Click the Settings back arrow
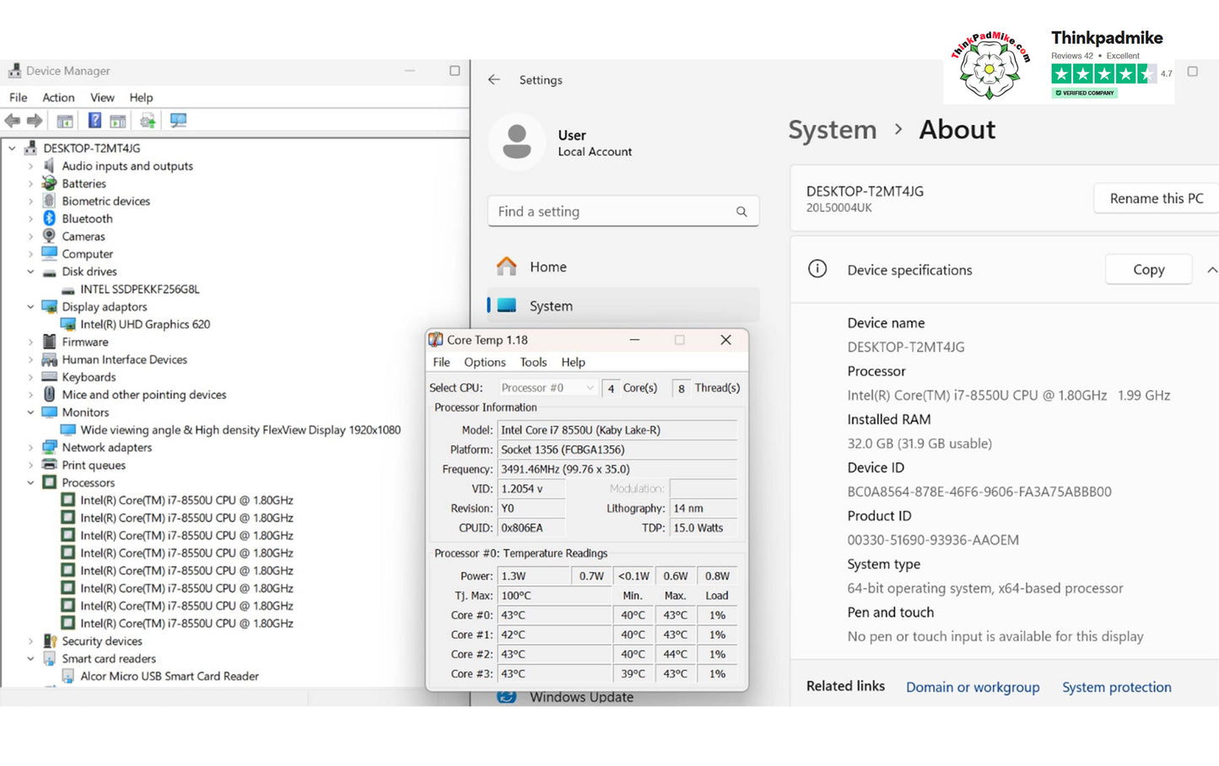1219x766 pixels. pos(494,79)
